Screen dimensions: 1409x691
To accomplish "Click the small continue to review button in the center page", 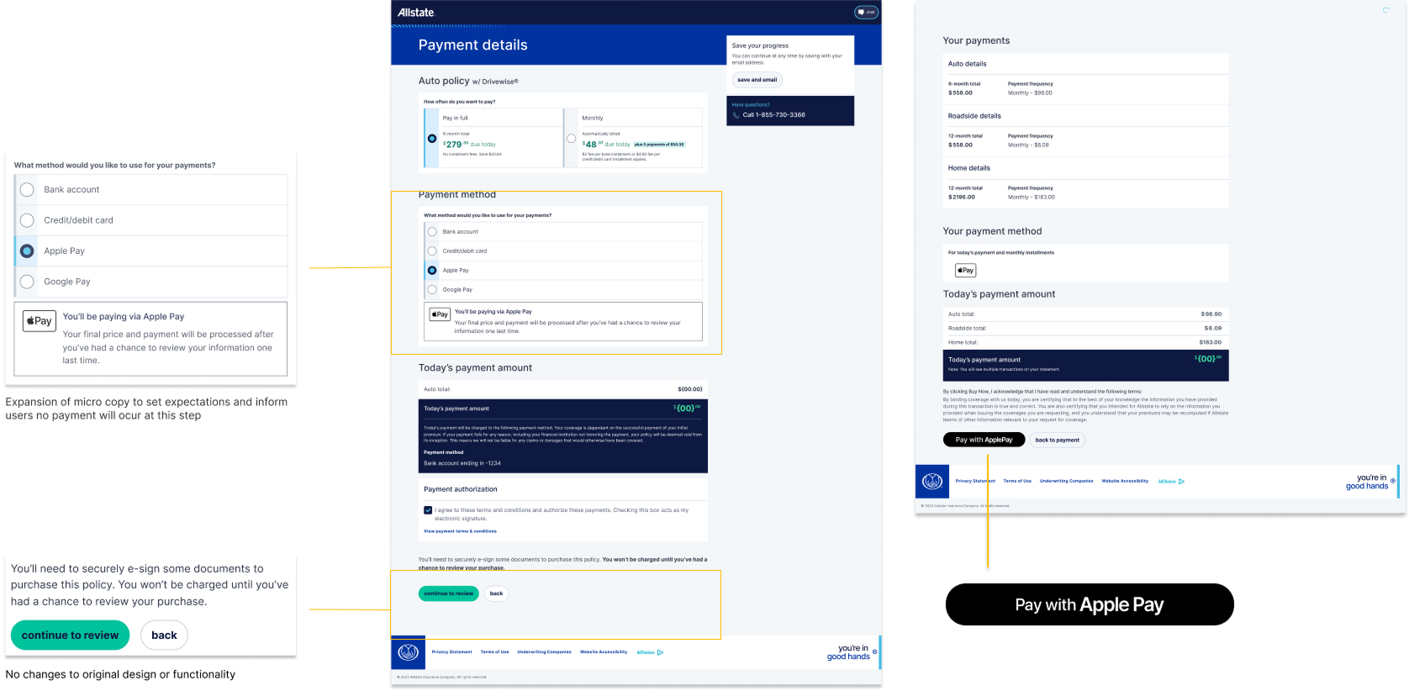I will [x=448, y=593].
